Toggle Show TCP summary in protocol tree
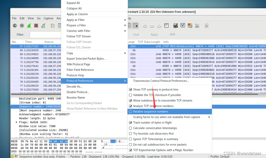 130,90
